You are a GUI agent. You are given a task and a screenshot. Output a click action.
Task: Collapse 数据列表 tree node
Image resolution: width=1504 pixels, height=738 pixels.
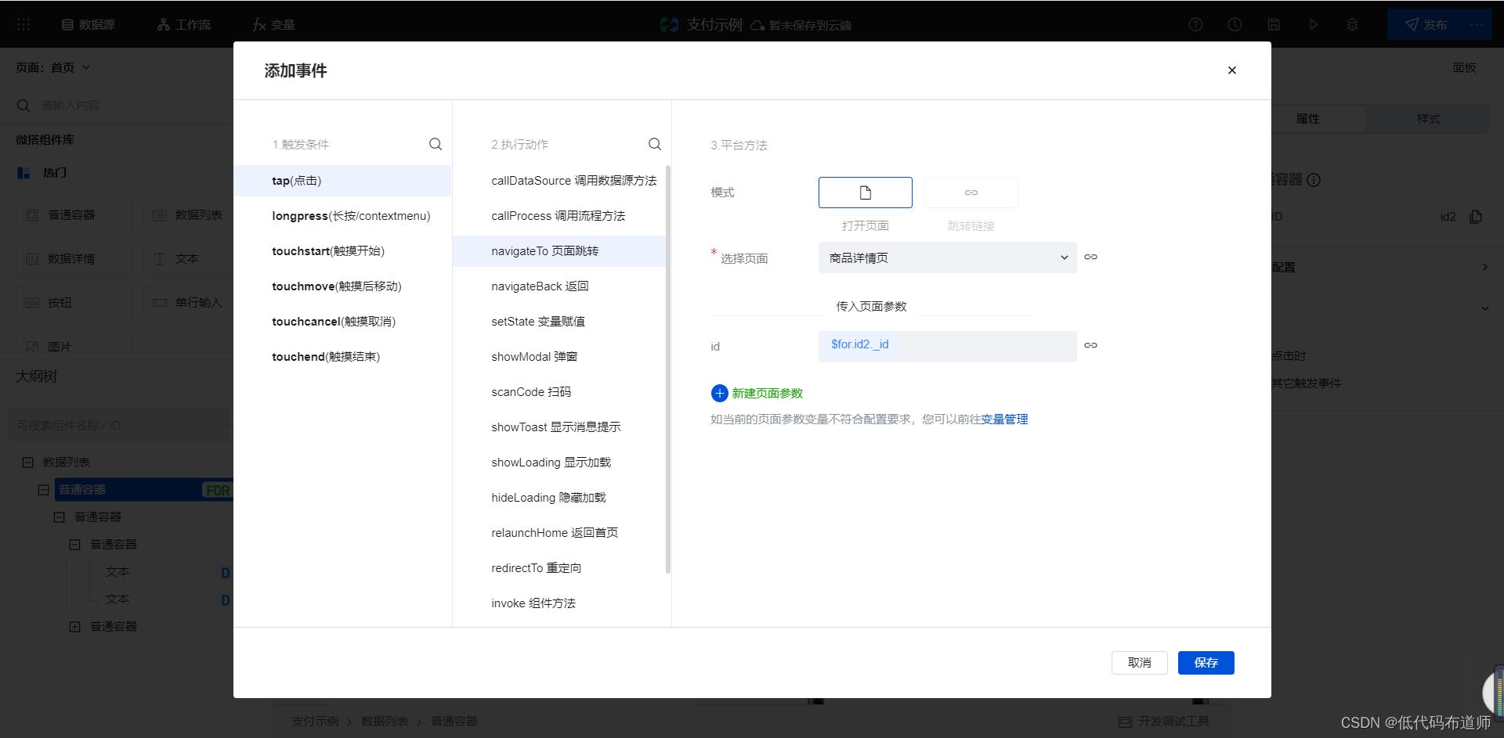27,463
